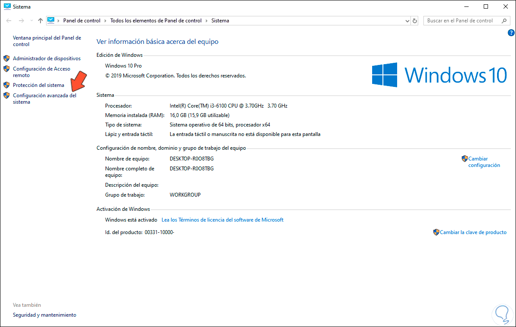Click Cambiar la clave de producto

pos(473,232)
